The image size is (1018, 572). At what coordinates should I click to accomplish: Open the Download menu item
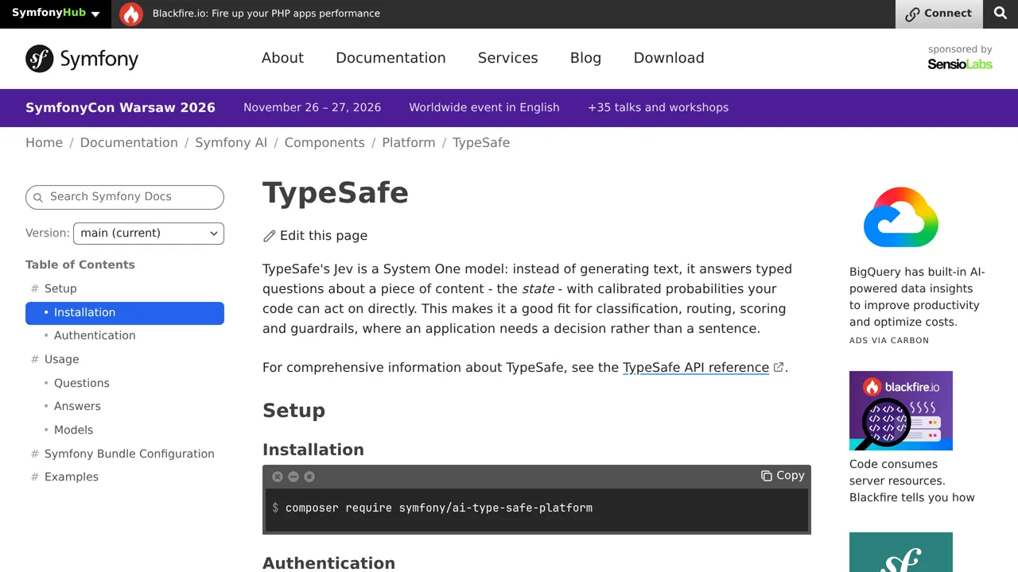[669, 58]
